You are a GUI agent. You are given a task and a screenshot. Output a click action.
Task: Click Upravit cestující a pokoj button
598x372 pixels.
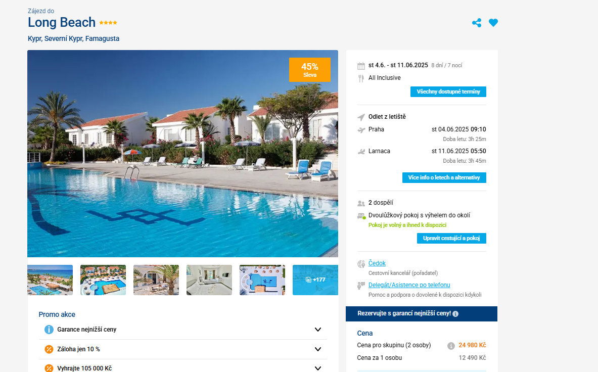pos(451,238)
